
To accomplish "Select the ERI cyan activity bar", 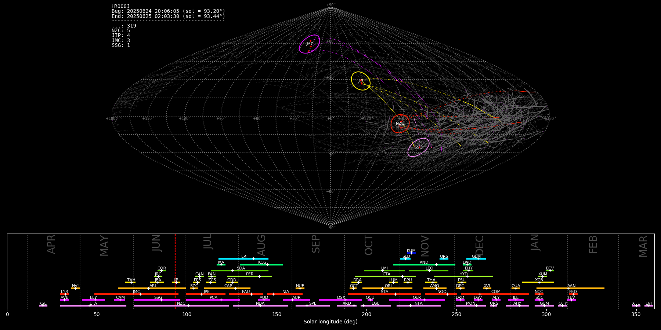I will click(x=243, y=259).
